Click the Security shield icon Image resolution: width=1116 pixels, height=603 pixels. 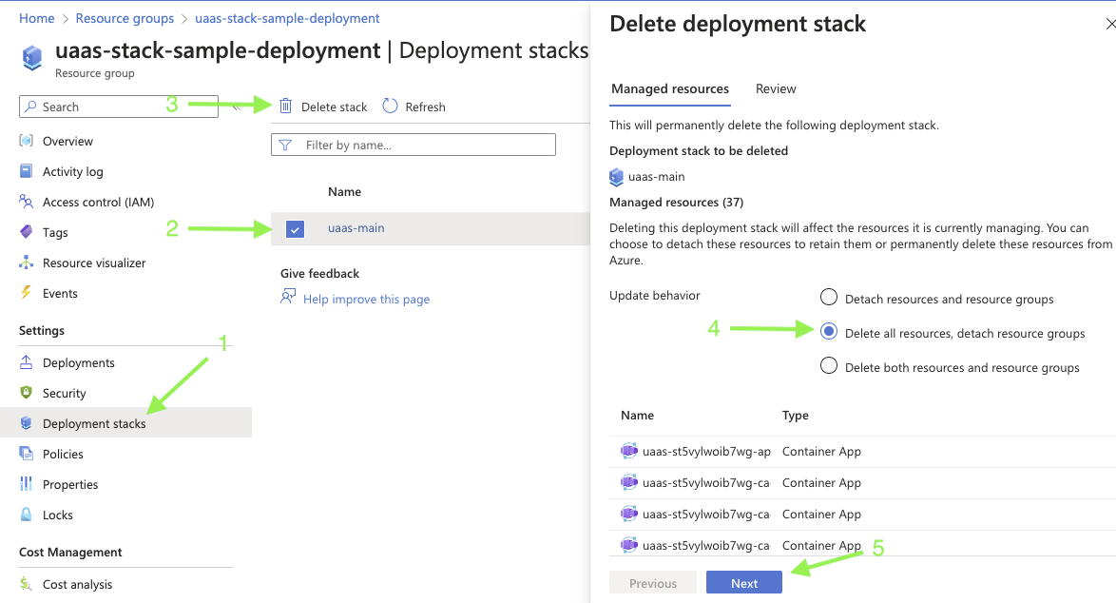(x=27, y=393)
